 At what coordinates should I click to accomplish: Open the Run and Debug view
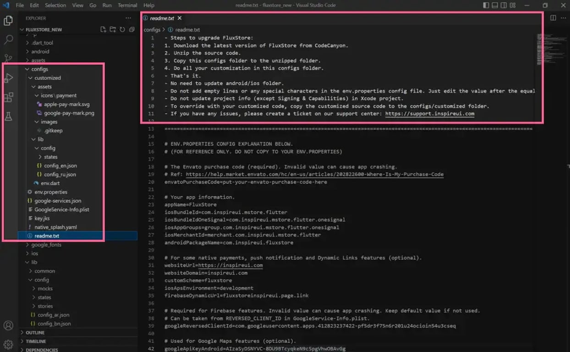click(x=8, y=78)
